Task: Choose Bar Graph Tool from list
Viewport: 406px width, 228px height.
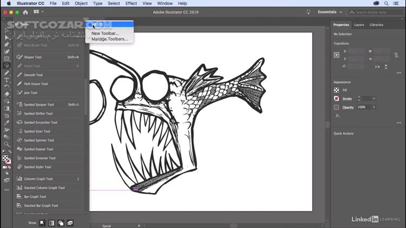Action: click(48, 197)
